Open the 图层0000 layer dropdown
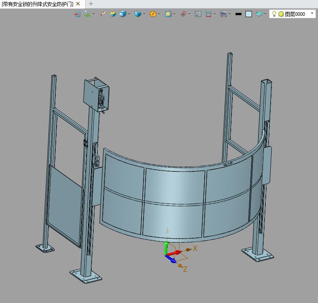Viewport: 318px width, 303px height. 312,13
